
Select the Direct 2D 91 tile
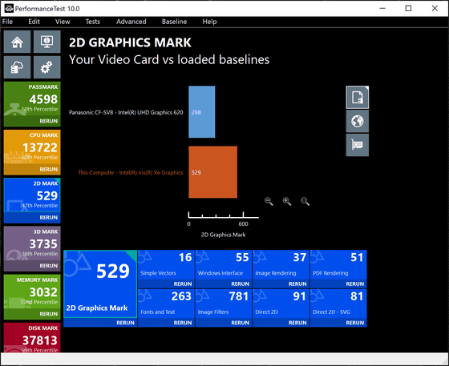[281, 304]
